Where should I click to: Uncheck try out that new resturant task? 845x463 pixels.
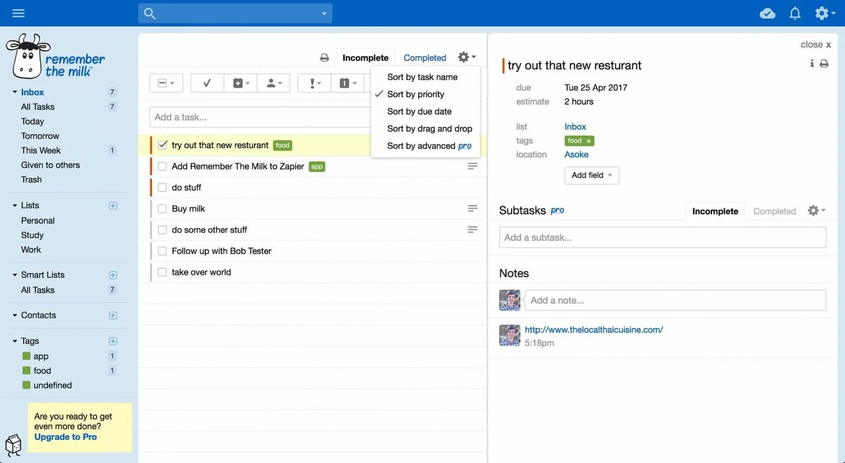pyautogui.click(x=163, y=145)
